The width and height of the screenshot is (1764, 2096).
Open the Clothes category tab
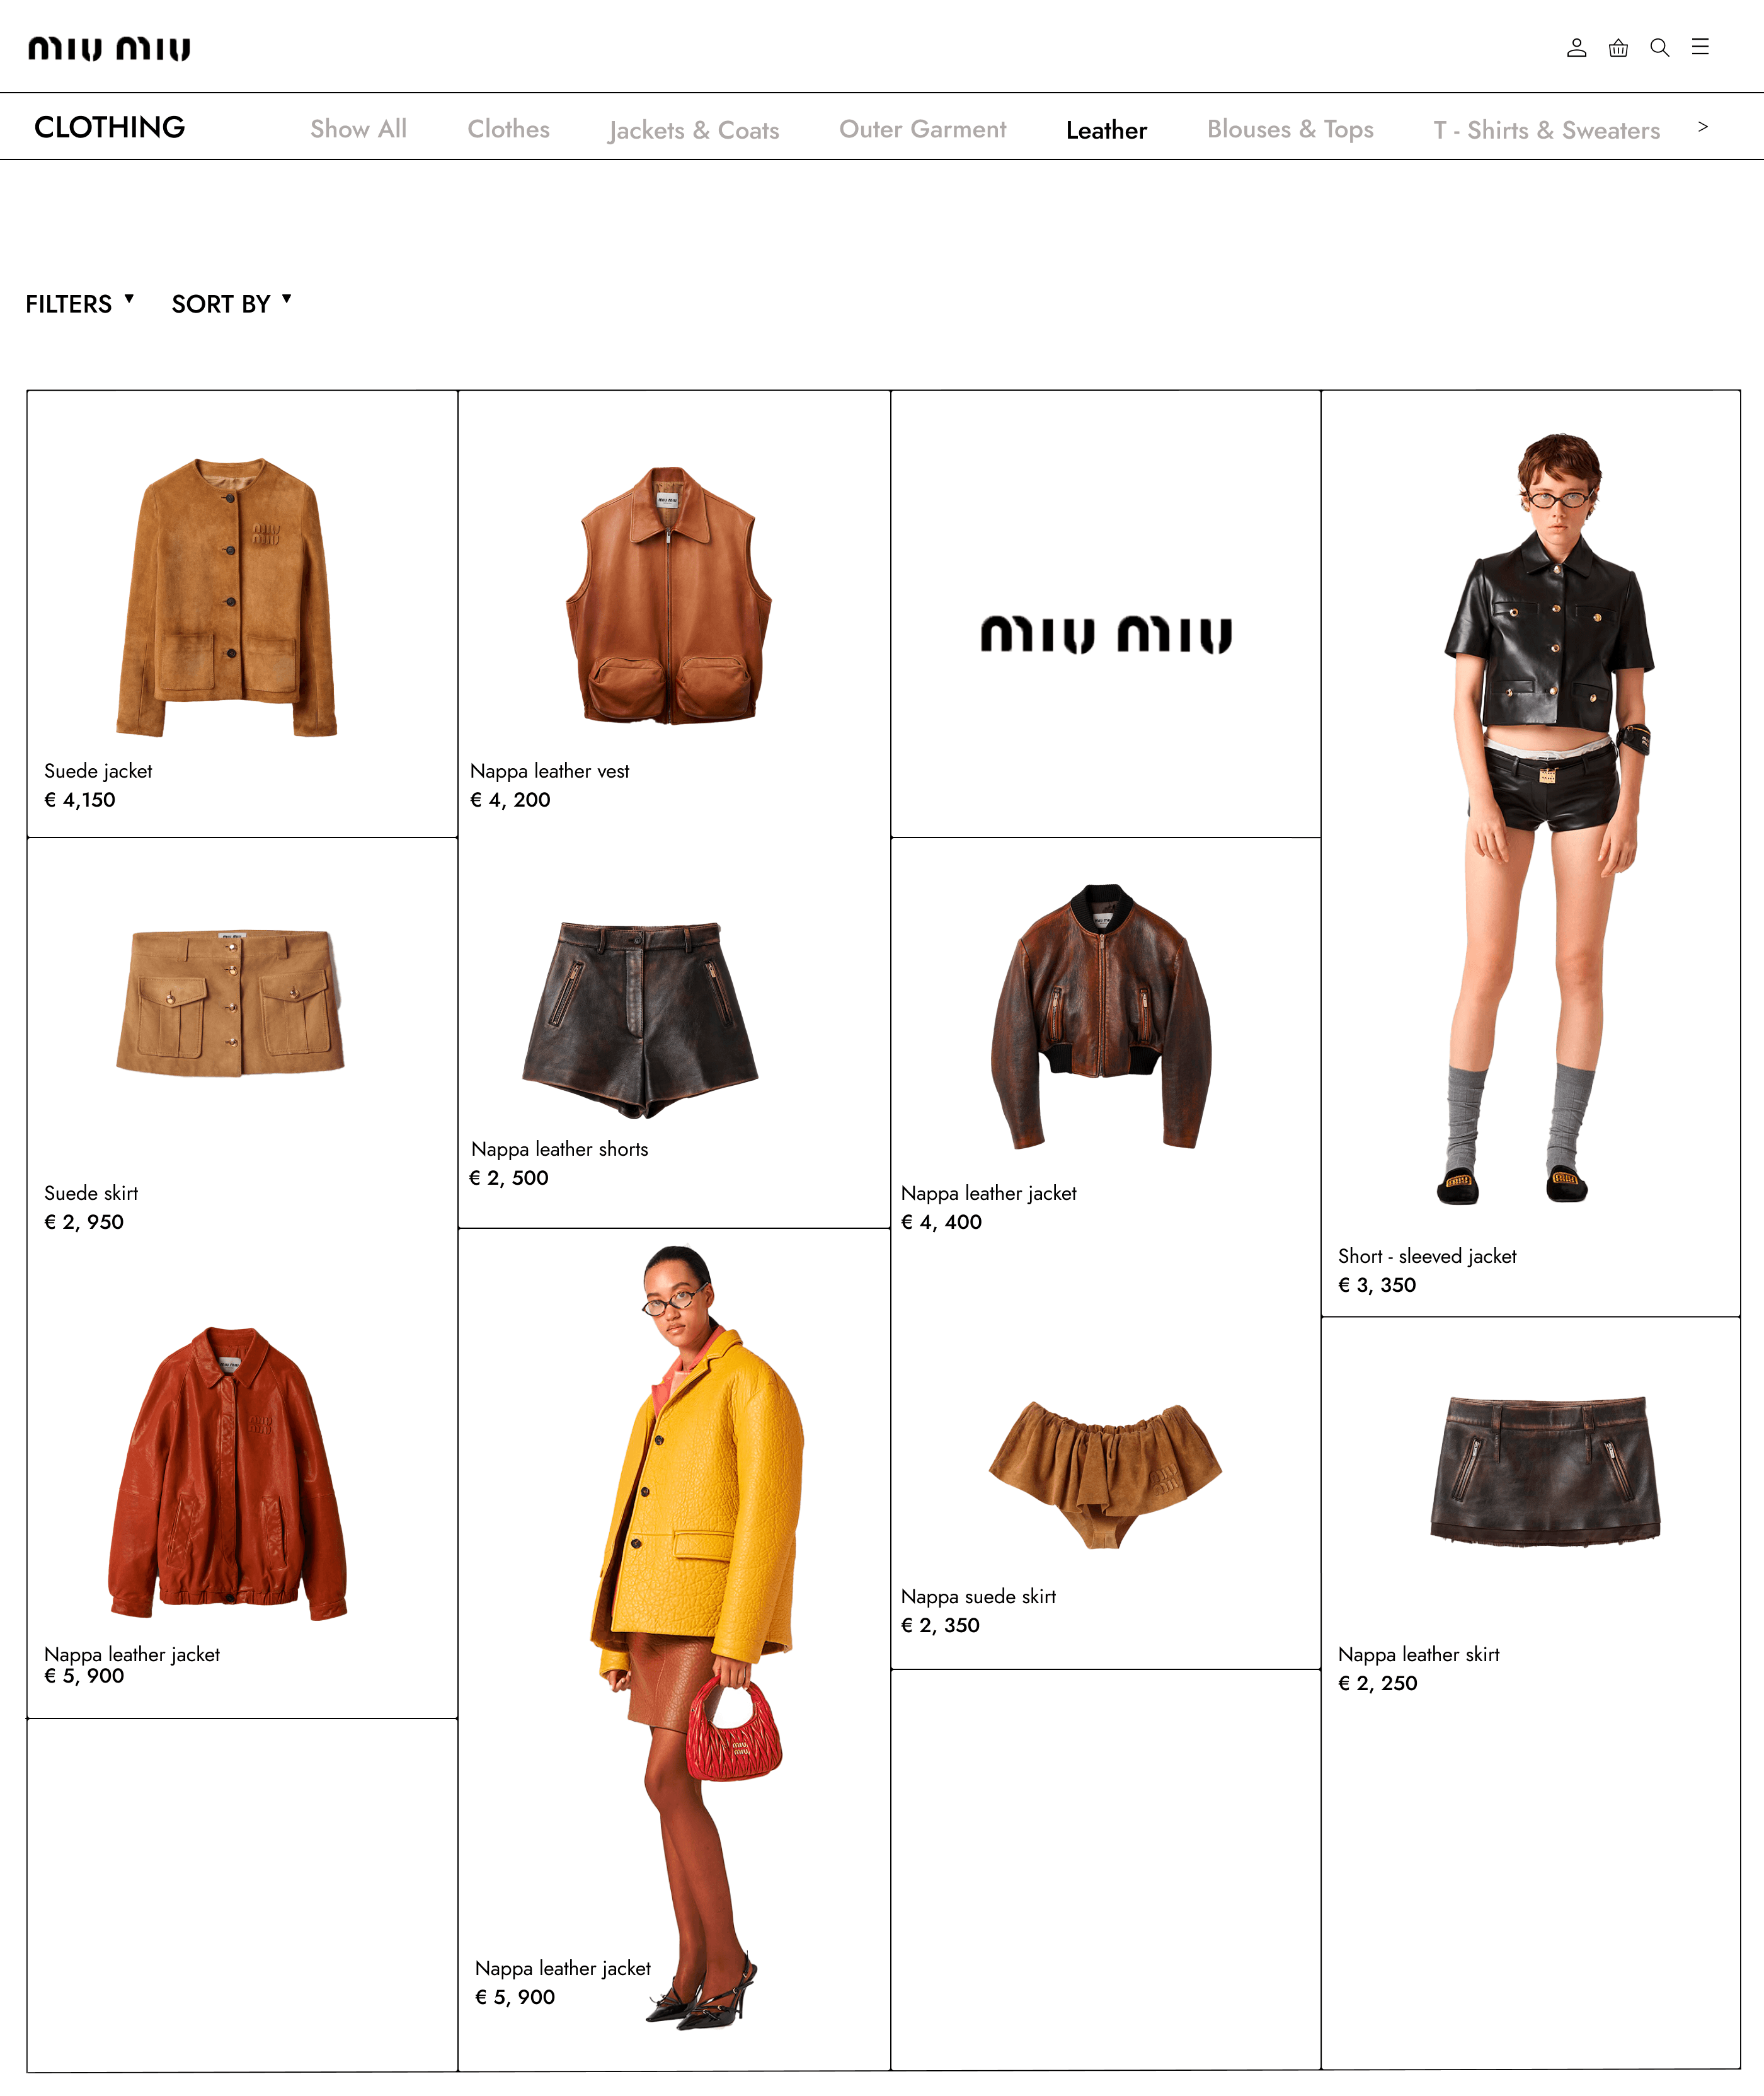(508, 129)
